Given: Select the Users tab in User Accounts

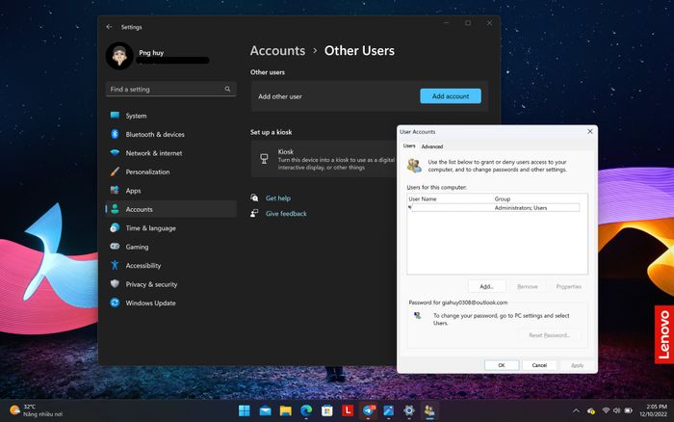Looking at the screenshot, I should click(x=409, y=146).
